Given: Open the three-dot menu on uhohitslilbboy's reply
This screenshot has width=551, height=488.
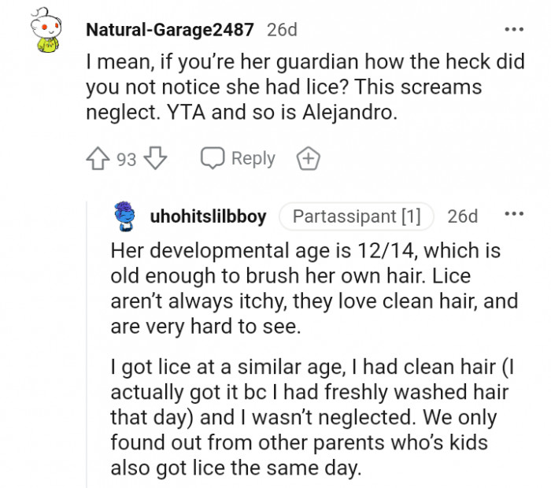Looking at the screenshot, I should tap(514, 215).
